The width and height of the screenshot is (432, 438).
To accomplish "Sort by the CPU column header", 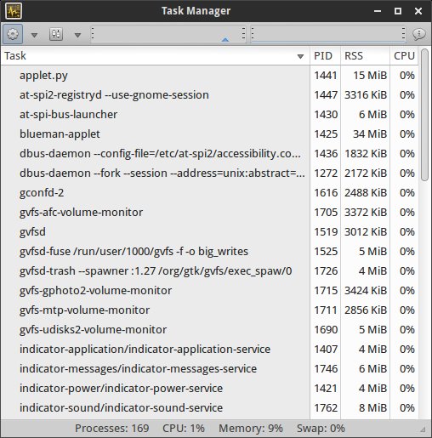I will tap(404, 56).
